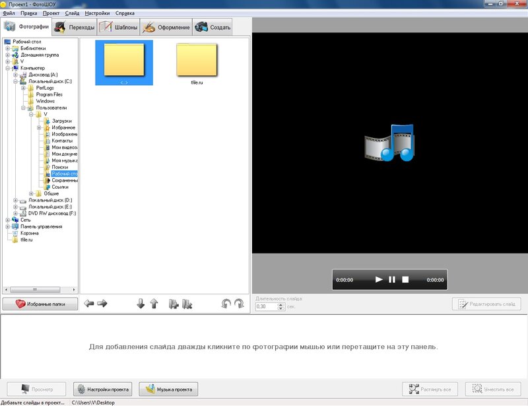Click the down arrow add-to-project icon

tap(141, 304)
